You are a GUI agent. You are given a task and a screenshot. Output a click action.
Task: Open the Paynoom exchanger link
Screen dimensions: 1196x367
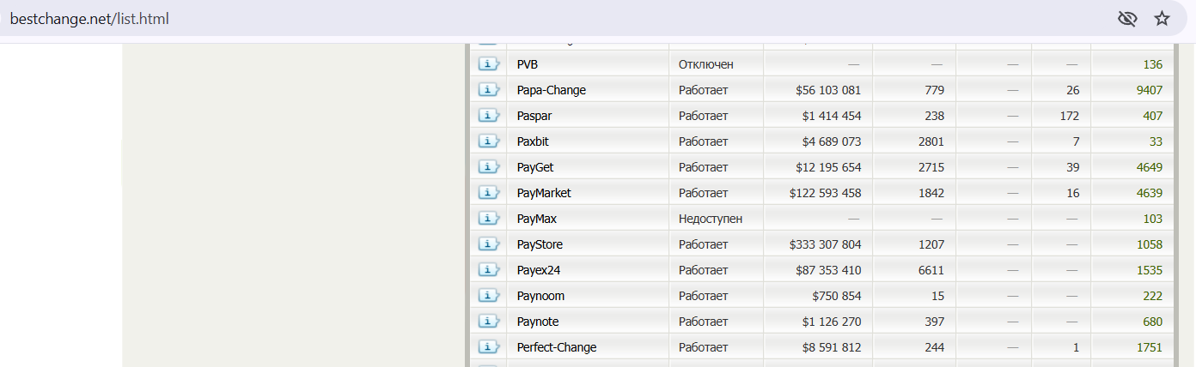point(541,296)
